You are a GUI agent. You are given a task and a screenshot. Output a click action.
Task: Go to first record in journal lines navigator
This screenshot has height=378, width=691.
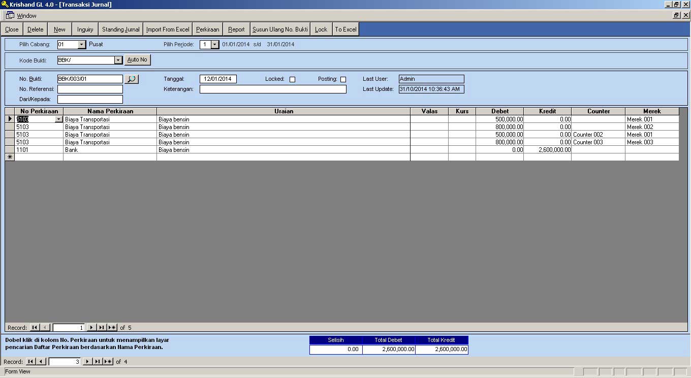click(35, 328)
